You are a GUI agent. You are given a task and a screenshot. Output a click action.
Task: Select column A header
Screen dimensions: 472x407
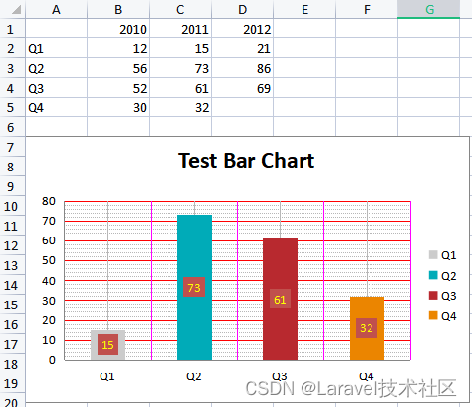pyautogui.click(x=56, y=9)
